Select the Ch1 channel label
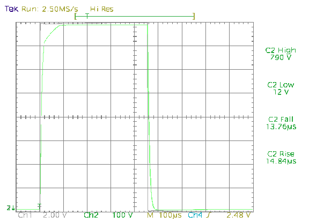 click(25, 215)
